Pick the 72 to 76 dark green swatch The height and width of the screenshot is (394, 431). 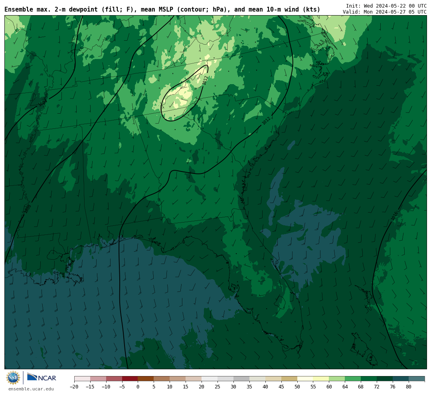(385, 379)
